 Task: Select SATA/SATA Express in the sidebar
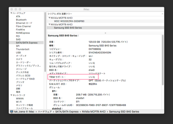pyautogui.click(x=27, y=43)
